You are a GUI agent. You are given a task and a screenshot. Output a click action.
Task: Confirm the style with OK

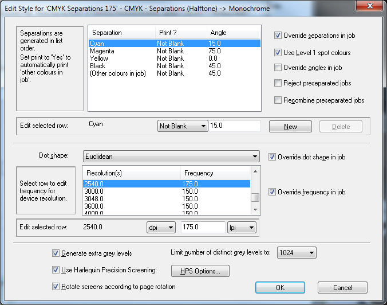pyautogui.click(x=280, y=288)
